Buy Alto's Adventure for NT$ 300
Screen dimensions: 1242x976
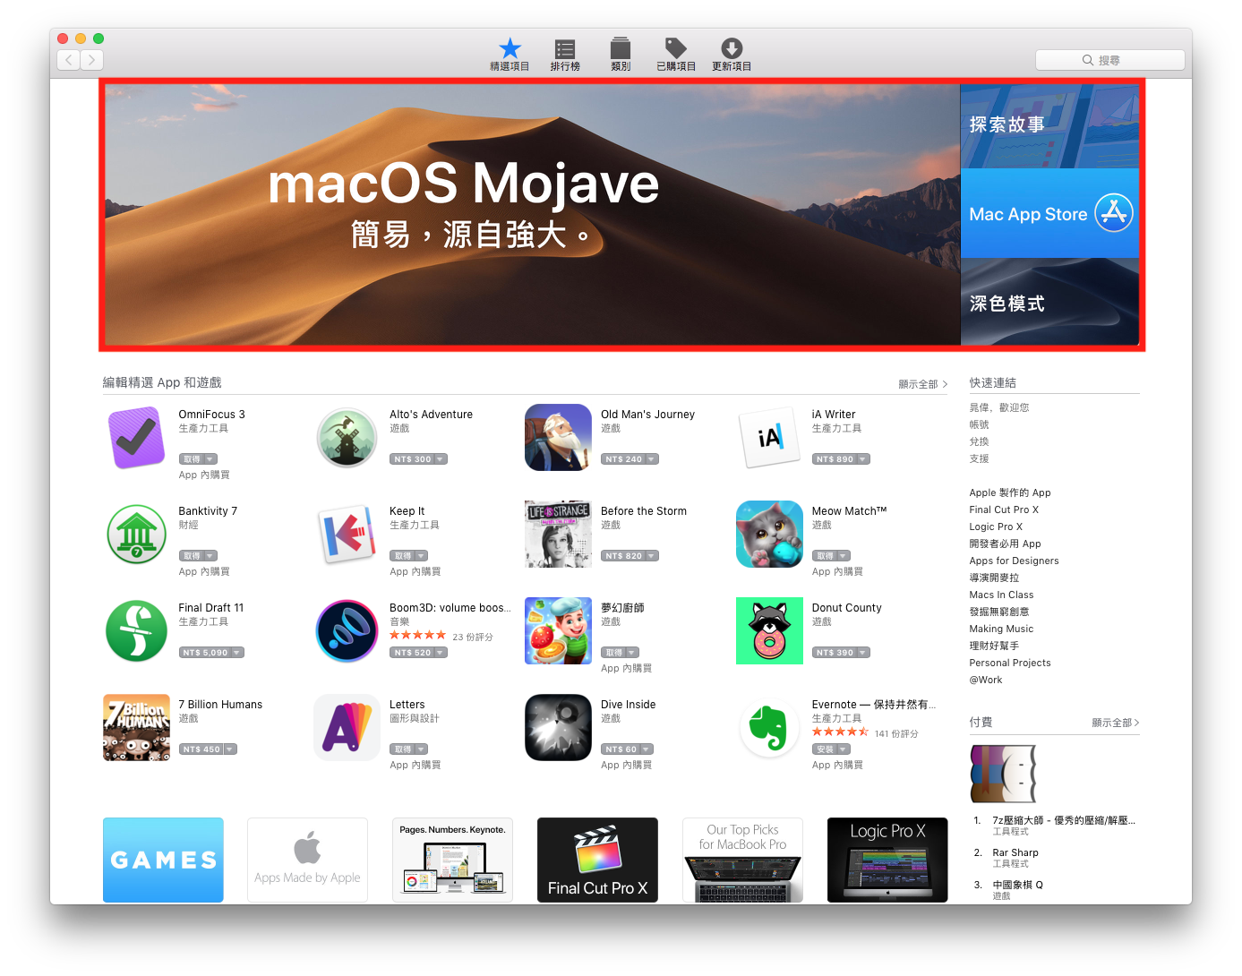click(412, 459)
